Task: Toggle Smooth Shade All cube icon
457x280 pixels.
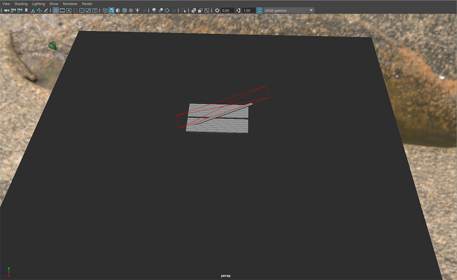Action: tap(111, 11)
